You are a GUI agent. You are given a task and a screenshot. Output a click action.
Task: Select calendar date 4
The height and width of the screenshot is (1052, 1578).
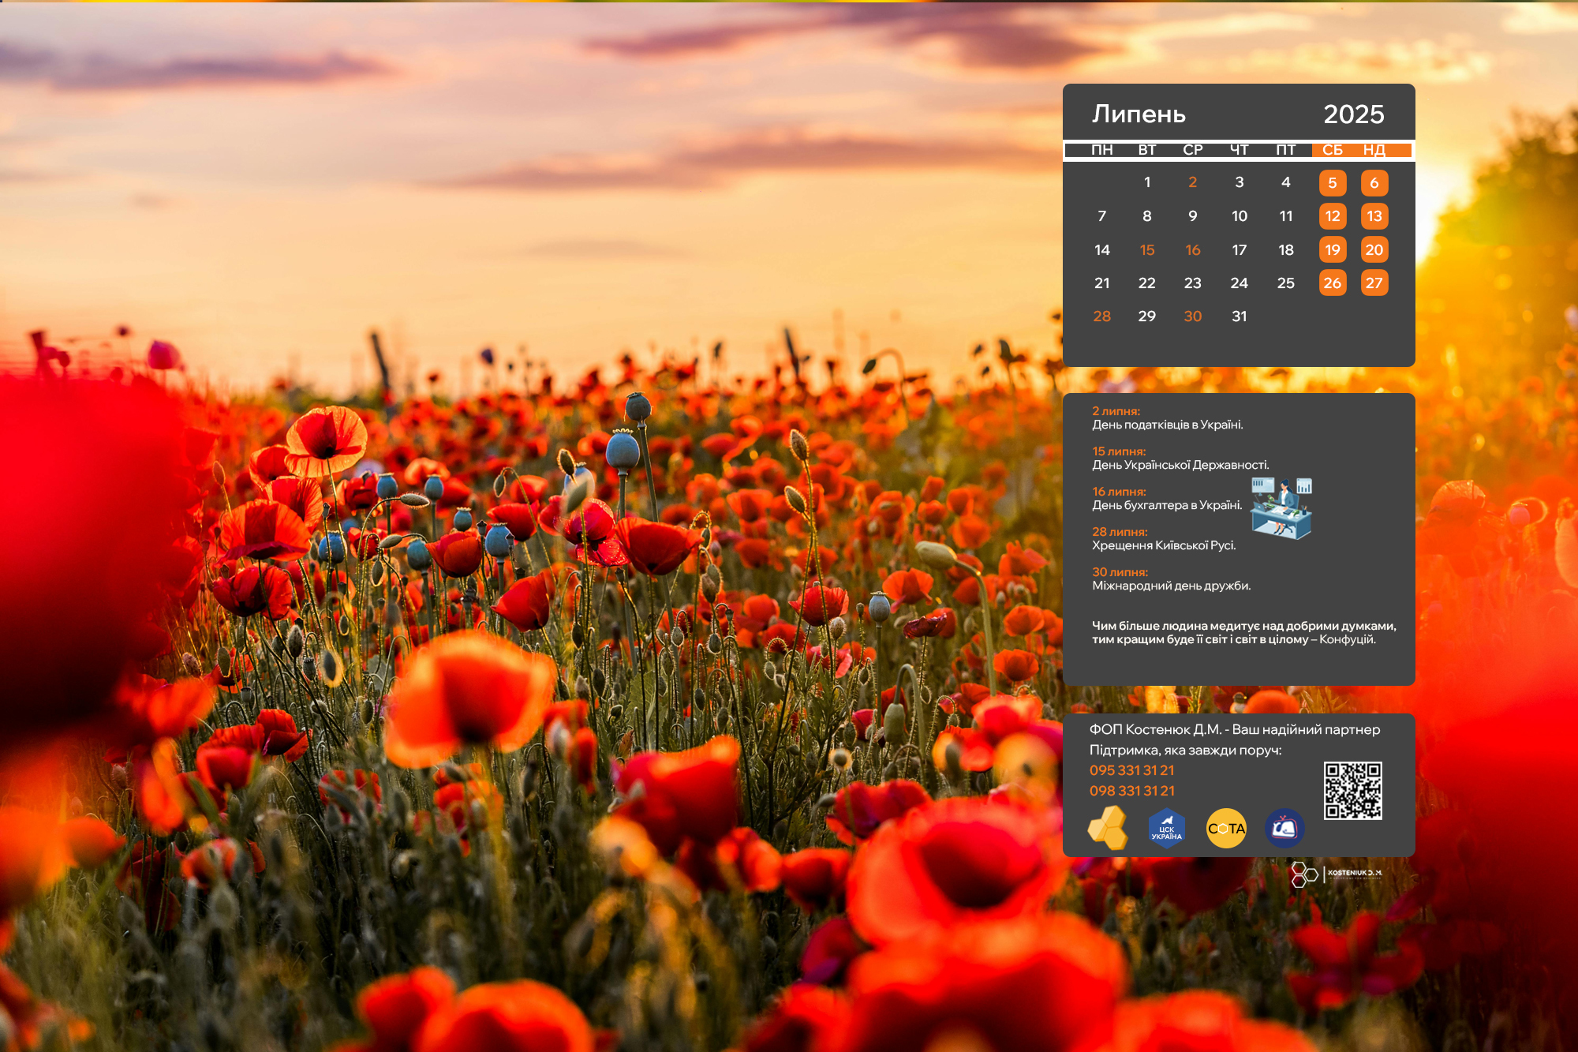[x=1286, y=182]
